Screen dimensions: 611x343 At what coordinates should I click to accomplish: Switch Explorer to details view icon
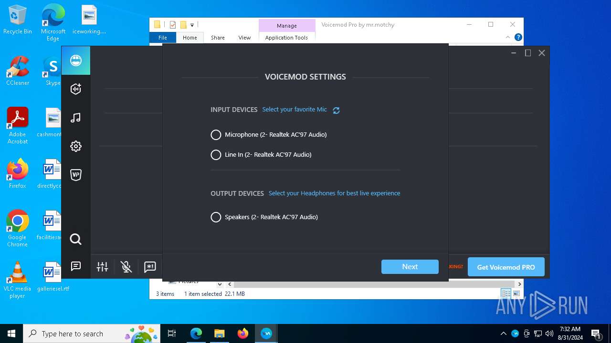pos(506,293)
